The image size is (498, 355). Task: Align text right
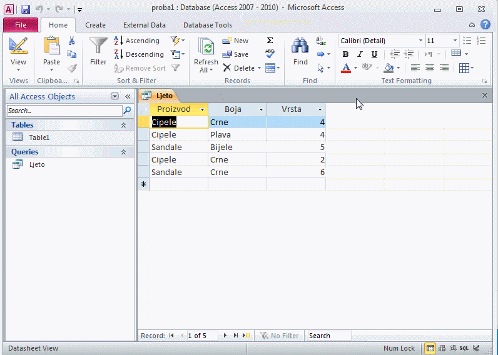444,68
